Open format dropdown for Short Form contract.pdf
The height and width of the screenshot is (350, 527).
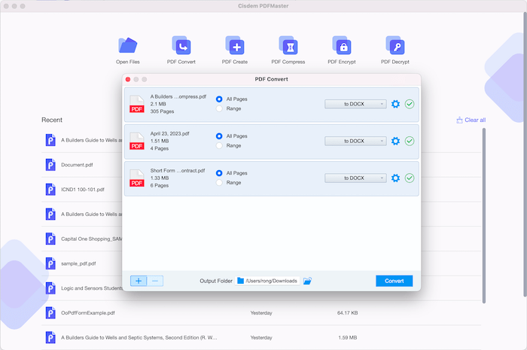(355, 178)
